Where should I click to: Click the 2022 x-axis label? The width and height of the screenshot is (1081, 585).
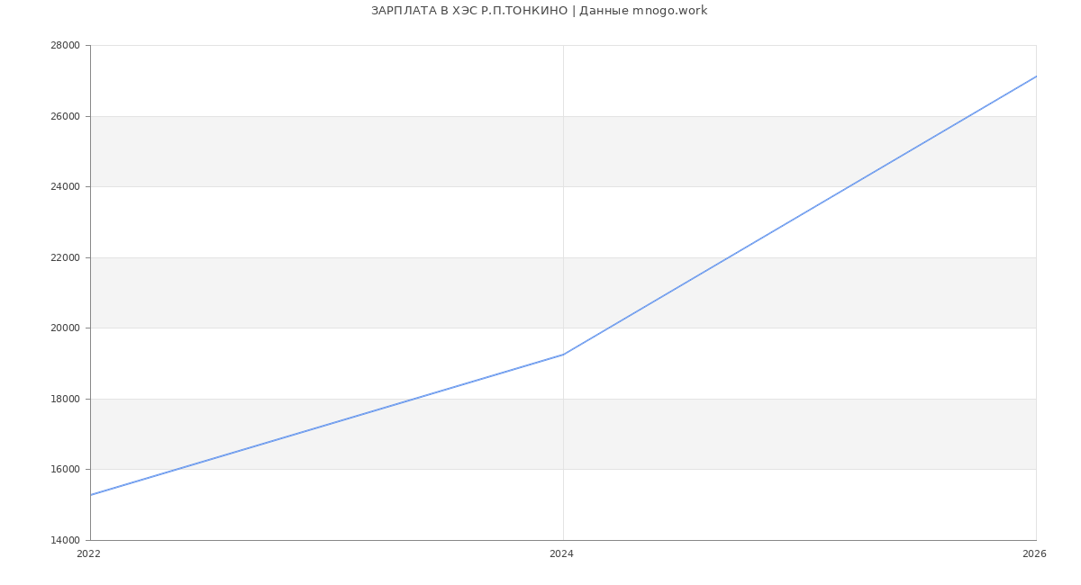[89, 554]
